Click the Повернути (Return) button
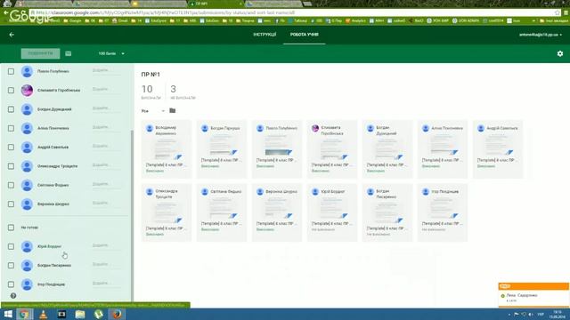Image resolution: width=570 pixels, height=320 pixels. click(x=40, y=53)
